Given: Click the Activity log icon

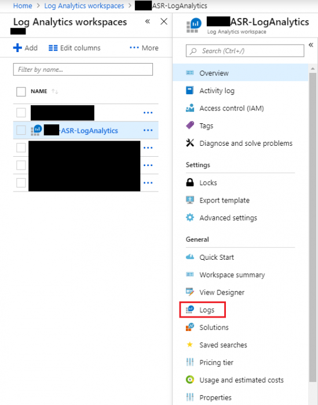Looking at the screenshot, I should [x=190, y=90].
